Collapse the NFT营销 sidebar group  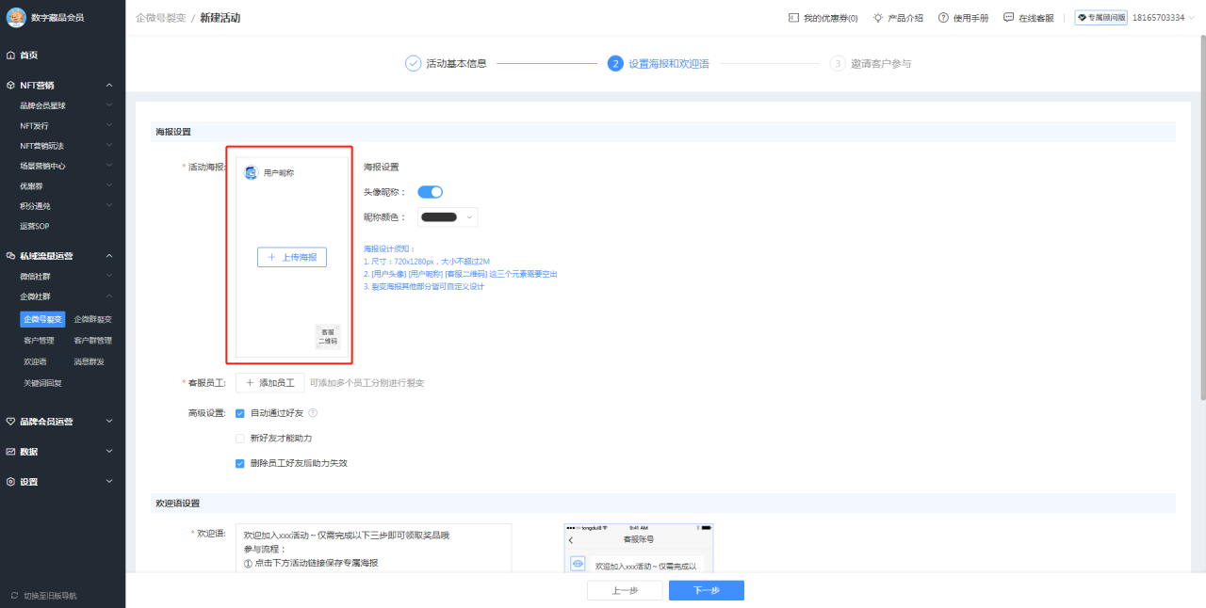pyautogui.click(x=110, y=85)
